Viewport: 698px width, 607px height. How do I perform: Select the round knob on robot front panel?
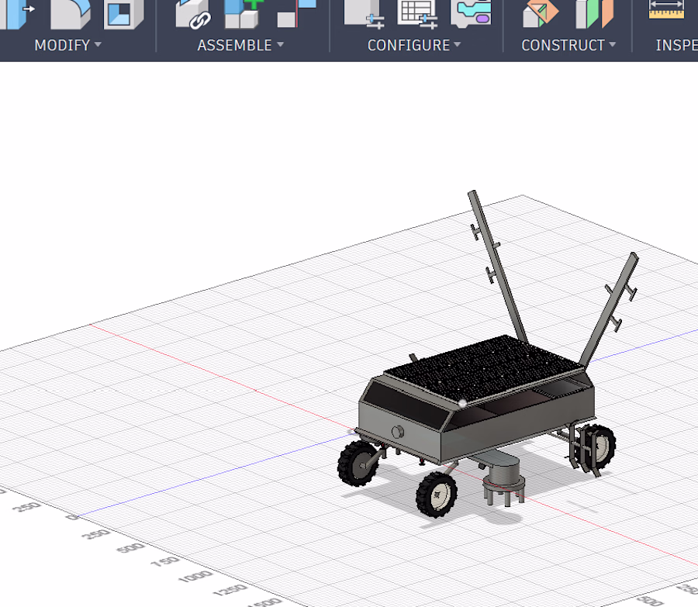(x=398, y=432)
